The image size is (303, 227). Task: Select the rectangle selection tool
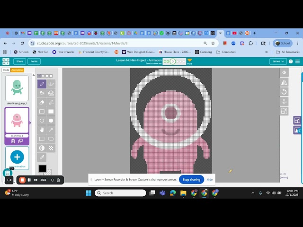pyautogui.click(x=42, y=139)
